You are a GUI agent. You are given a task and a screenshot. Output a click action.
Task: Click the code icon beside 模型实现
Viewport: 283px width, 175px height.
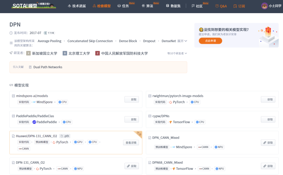pos(11,85)
